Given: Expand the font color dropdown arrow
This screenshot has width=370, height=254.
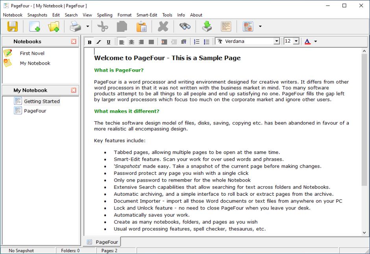Looking at the screenshot, I should [x=316, y=42].
